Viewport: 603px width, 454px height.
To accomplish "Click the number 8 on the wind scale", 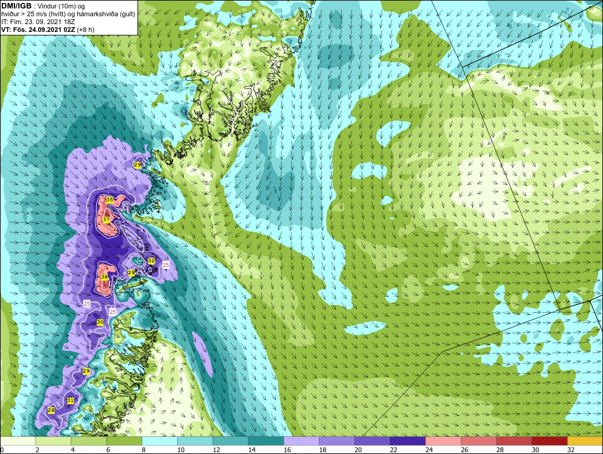I will [x=144, y=450].
